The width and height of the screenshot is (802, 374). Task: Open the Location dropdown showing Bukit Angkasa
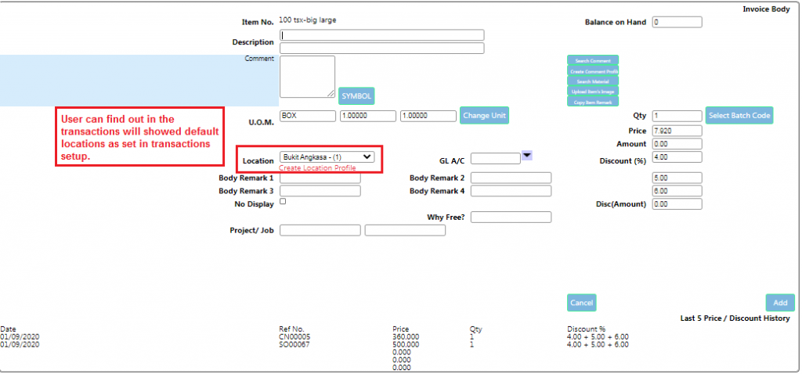coord(327,156)
